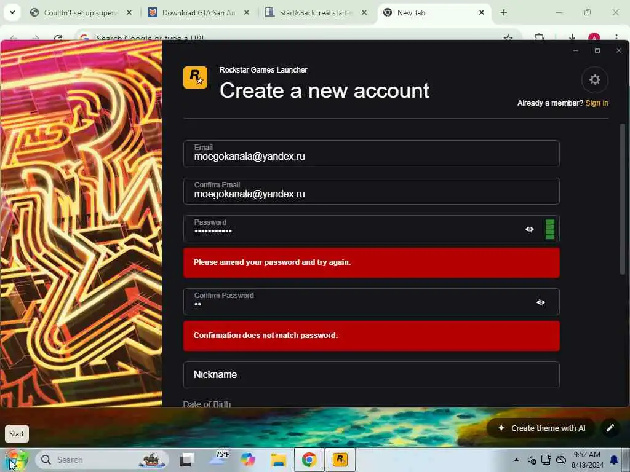Open weather widget showing 75°F
Image resolution: width=630 pixels, height=472 pixels.
point(220,459)
